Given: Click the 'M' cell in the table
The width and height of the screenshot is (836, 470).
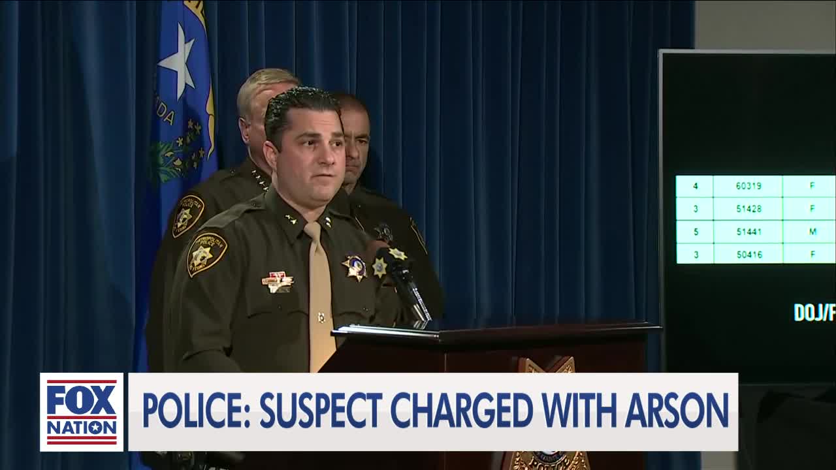Looking at the screenshot, I should pos(810,232).
